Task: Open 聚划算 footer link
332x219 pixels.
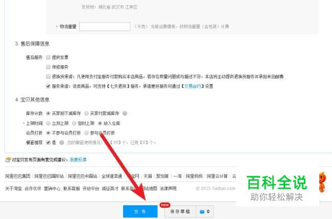Action: (x=162, y=176)
